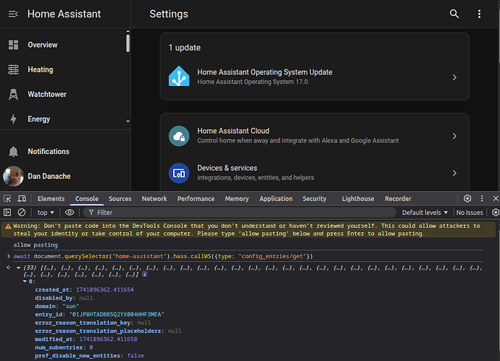This screenshot has width=500, height=361.
Task: Open DevTools three-dot customize menu
Action: [482, 199]
